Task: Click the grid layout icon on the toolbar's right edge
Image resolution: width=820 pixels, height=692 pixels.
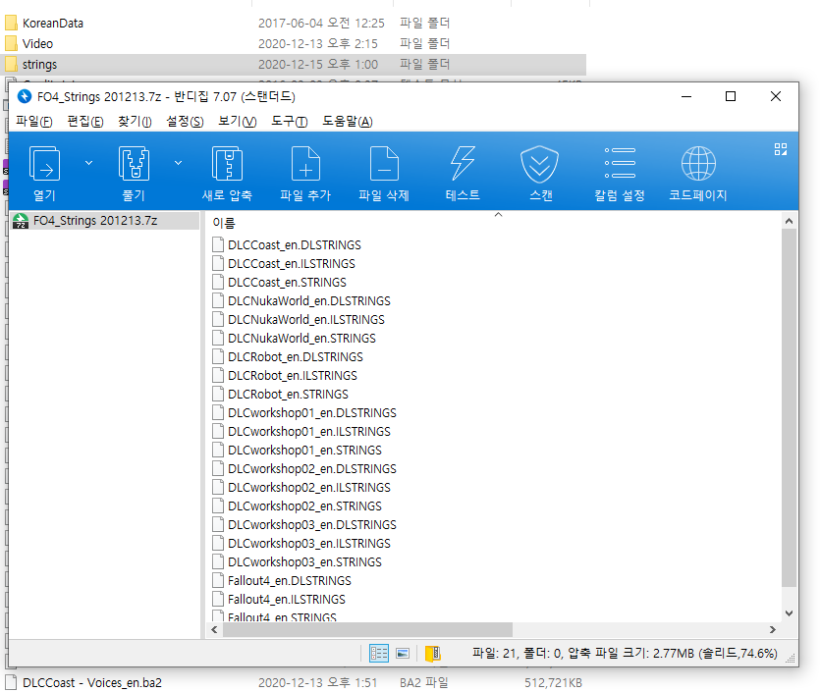Action: (781, 149)
